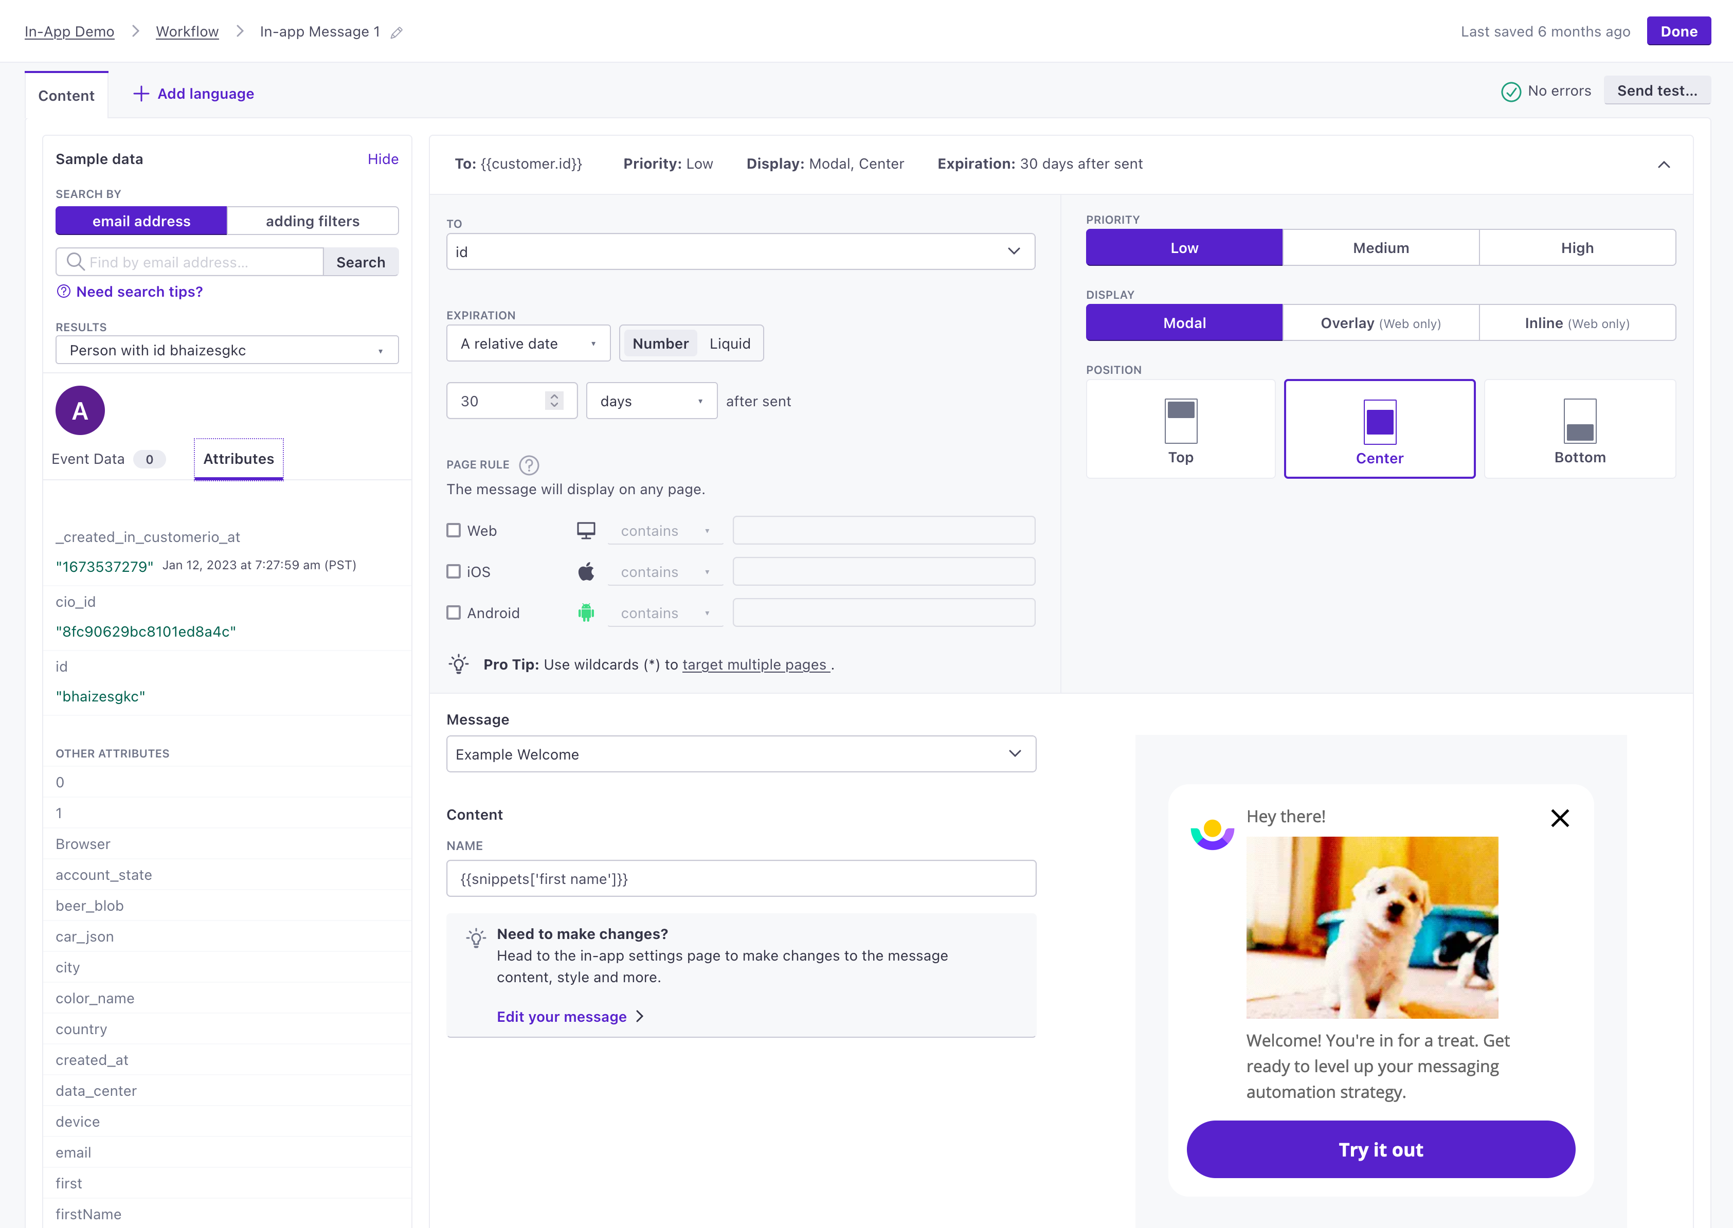
Task: Click Add language tab
Action: coord(191,93)
